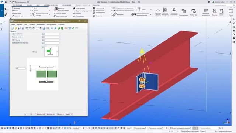The image size is (236, 133).
Task: Open a file via the yellow folder icon
Action: point(16,28)
